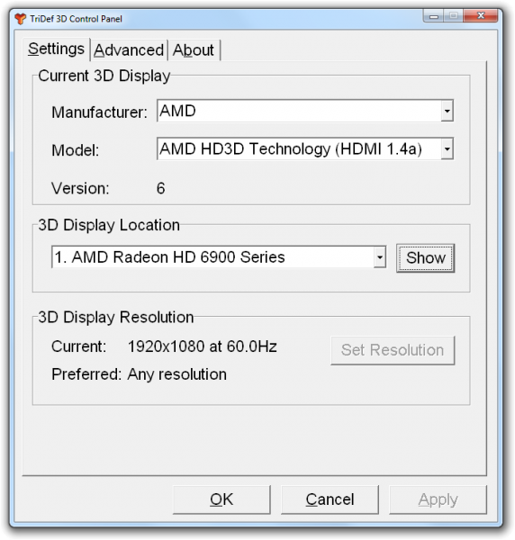Click the Show button
Viewport: 515px width, 540px height.
pos(426,258)
